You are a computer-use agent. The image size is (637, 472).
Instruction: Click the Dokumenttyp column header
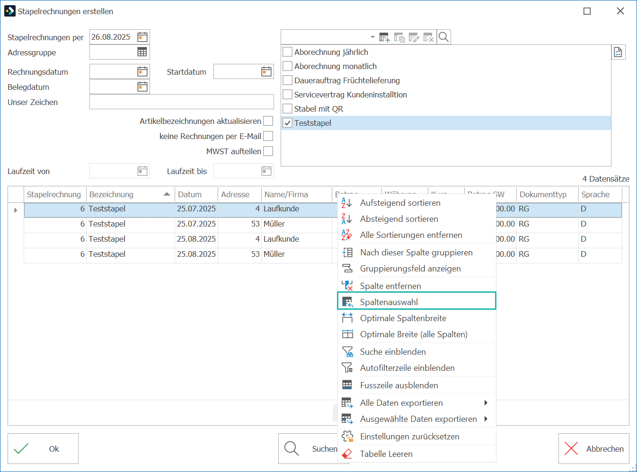pyautogui.click(x=547, y=194)
